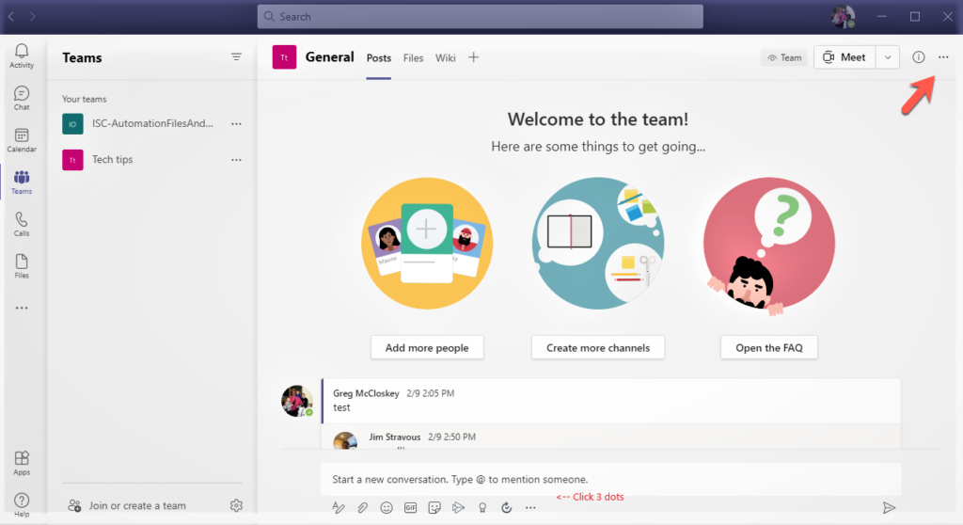Click the filter teams icon
The height and width of the screenshot is (525, 963).
(236, 57)
